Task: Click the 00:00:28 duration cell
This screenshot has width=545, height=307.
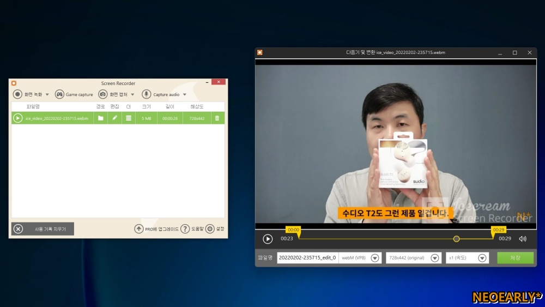Action: coord(170,118)
